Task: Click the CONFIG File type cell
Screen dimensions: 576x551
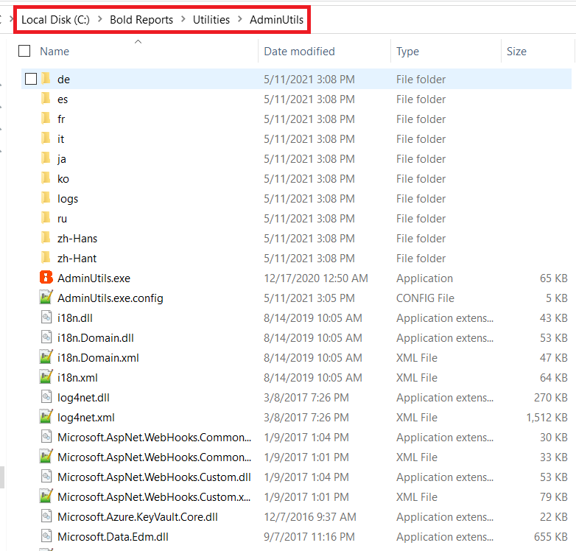Action: point(425,298)
